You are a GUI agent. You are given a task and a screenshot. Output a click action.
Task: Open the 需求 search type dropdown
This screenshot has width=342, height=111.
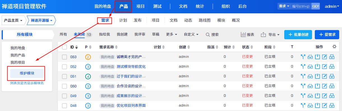coord(284,6)
